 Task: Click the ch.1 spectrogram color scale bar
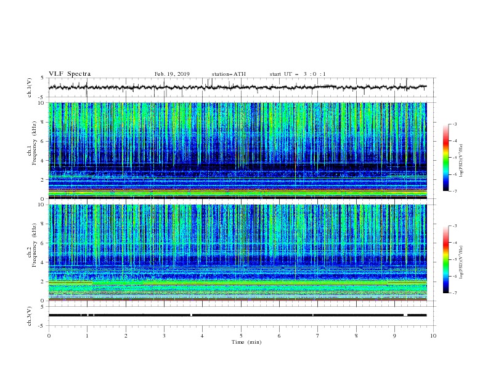click(x=445, y=158)
